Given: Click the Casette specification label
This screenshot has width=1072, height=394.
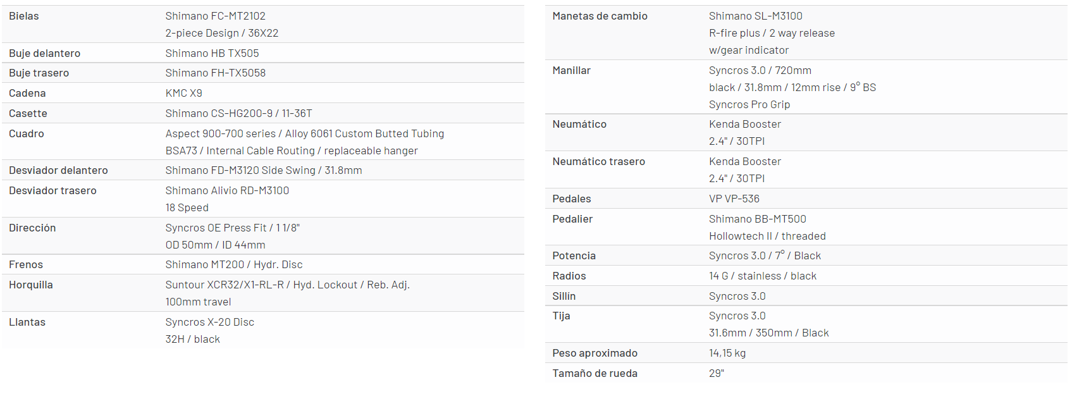Looking at the screenshot, I should click(28, 113).
